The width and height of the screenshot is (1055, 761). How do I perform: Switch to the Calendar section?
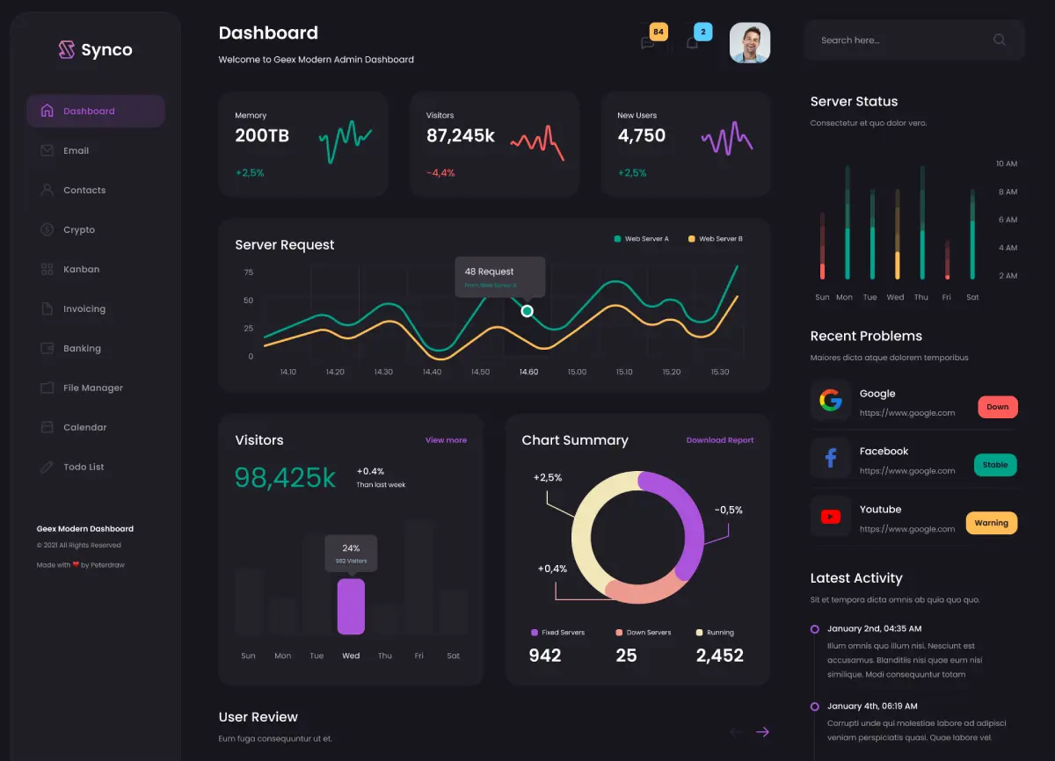click(83, 427)
